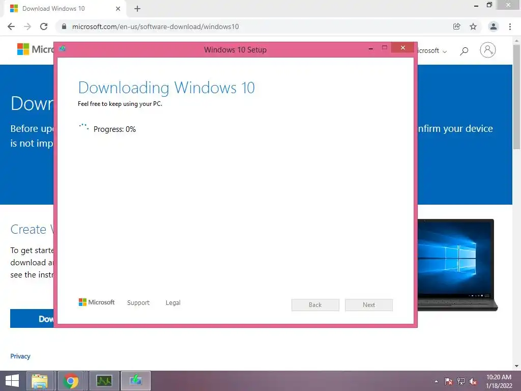Viewport: 521px width, 391px height.
Task: Click Windows 10 Setup title bar icon
Action: [x=63, y=49]
